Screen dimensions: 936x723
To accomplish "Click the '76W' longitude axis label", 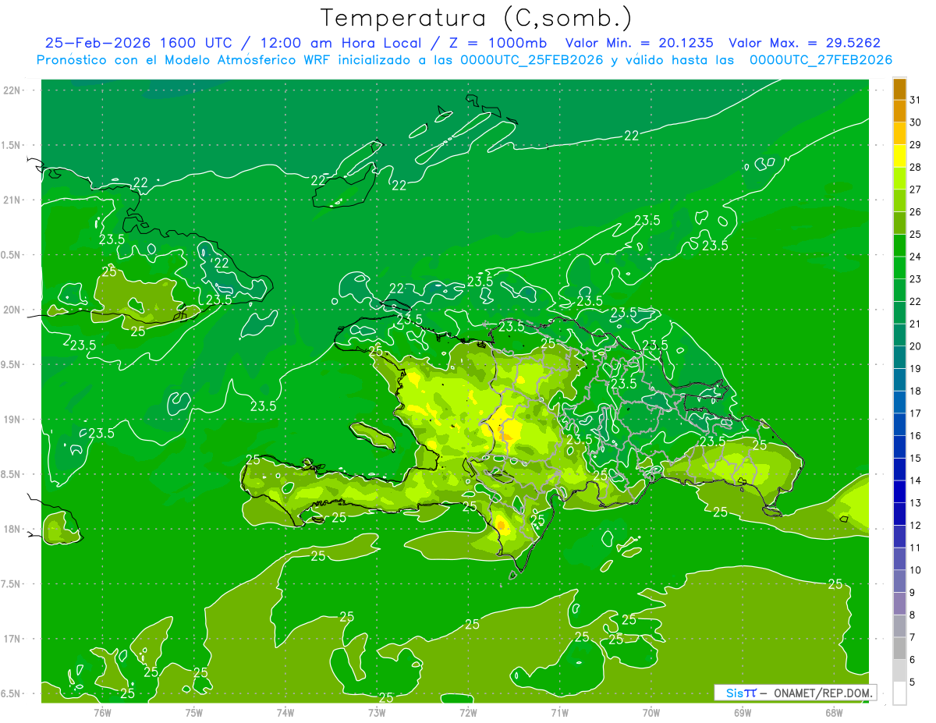I will pos(102,713).
